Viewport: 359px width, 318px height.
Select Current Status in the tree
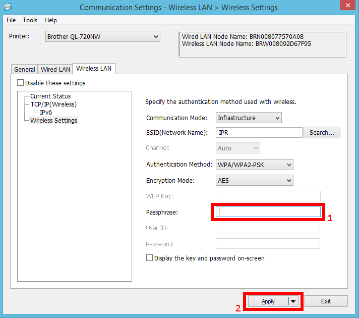(50, 96)
